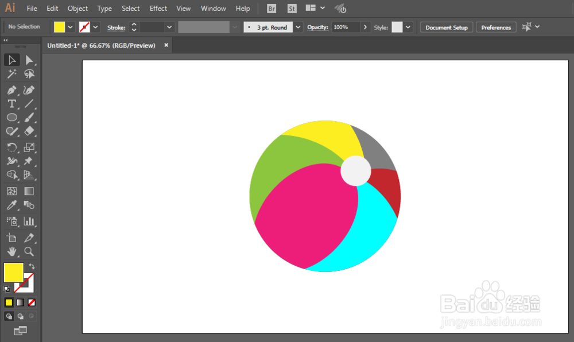574x342 pixels.
Task: Swap fill and stroke colors
Action: click(x=32, y=266)
